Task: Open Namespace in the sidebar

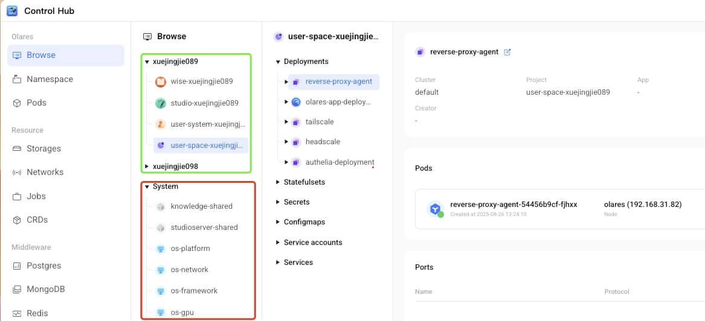Action: pyautogui.click(x=50, y=79)
